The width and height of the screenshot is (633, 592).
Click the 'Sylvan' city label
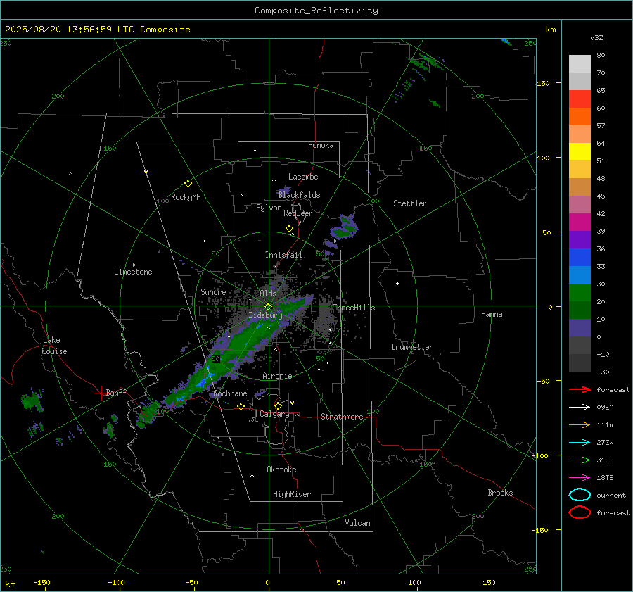(x=269, y=208)
